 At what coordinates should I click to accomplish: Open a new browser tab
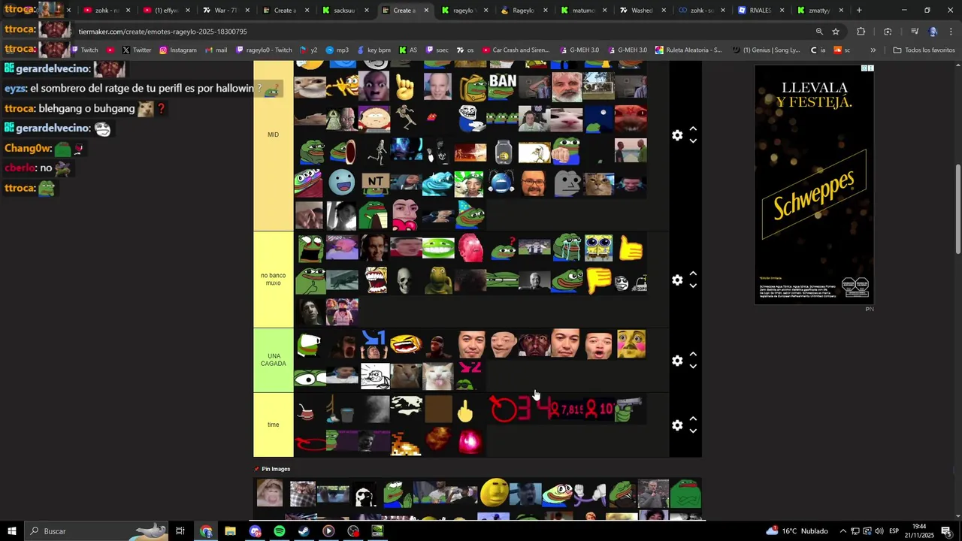859,11
